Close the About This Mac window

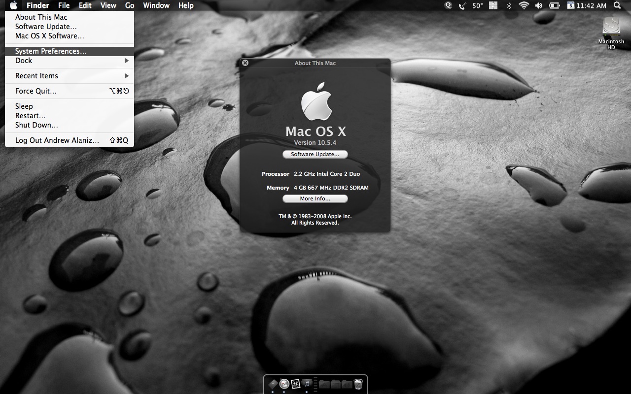[x=245, y=63]
